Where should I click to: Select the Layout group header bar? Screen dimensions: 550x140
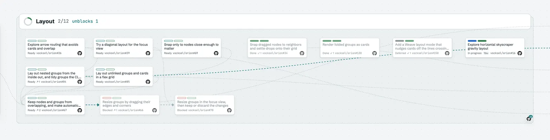tap(275, 21)
